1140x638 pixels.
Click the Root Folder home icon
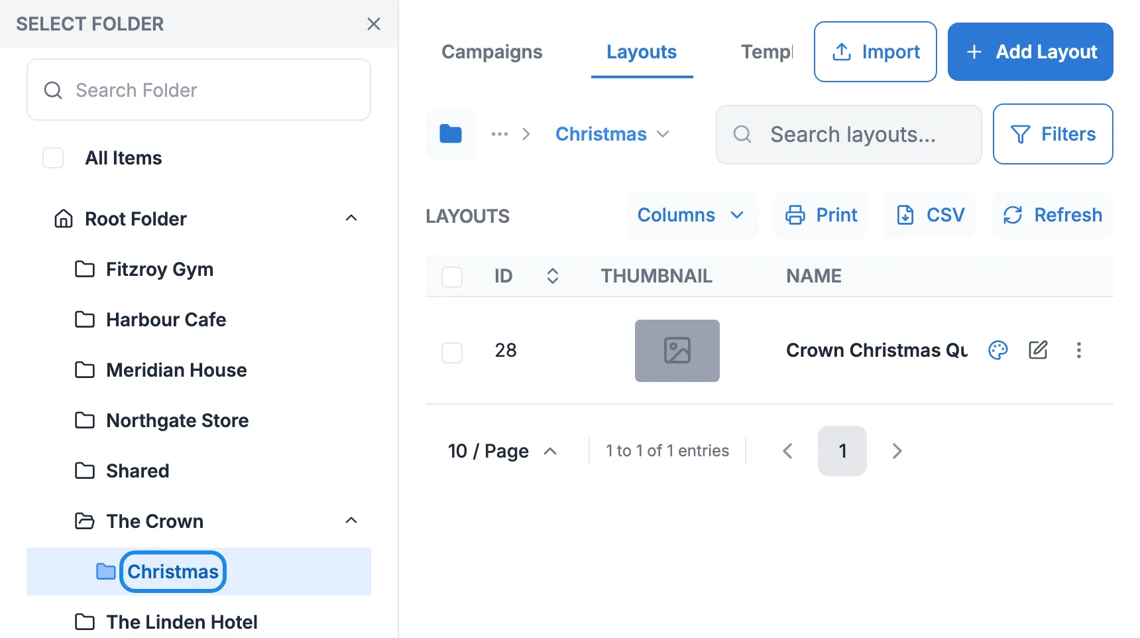point(64,218)
